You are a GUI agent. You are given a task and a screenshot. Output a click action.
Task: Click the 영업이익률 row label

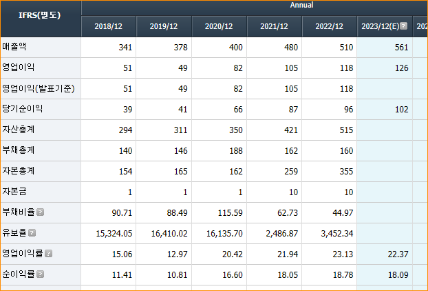[23, 254]
